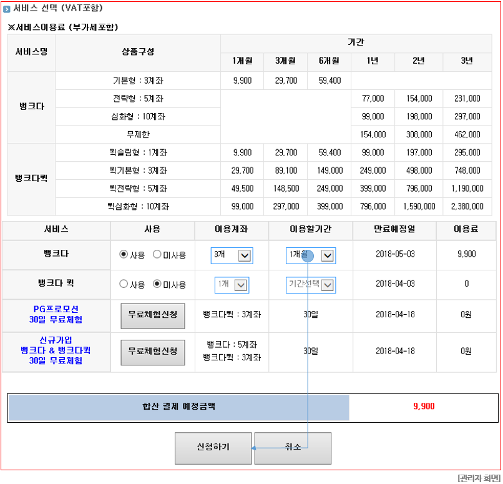The width and height of the screenshot is (503, 484).
Task: Click the blue arrow icon beside 서비스 선택
Action: click(x=7, y=9)
